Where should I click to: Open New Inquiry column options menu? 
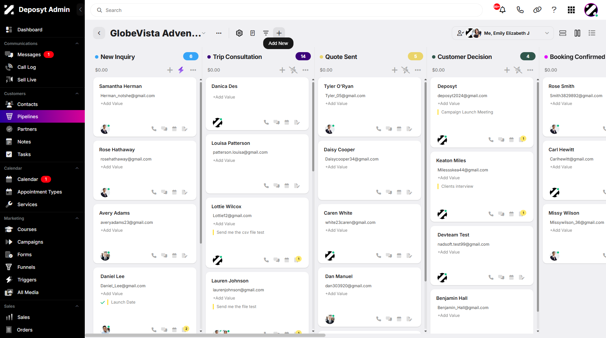tap(193, 70)
